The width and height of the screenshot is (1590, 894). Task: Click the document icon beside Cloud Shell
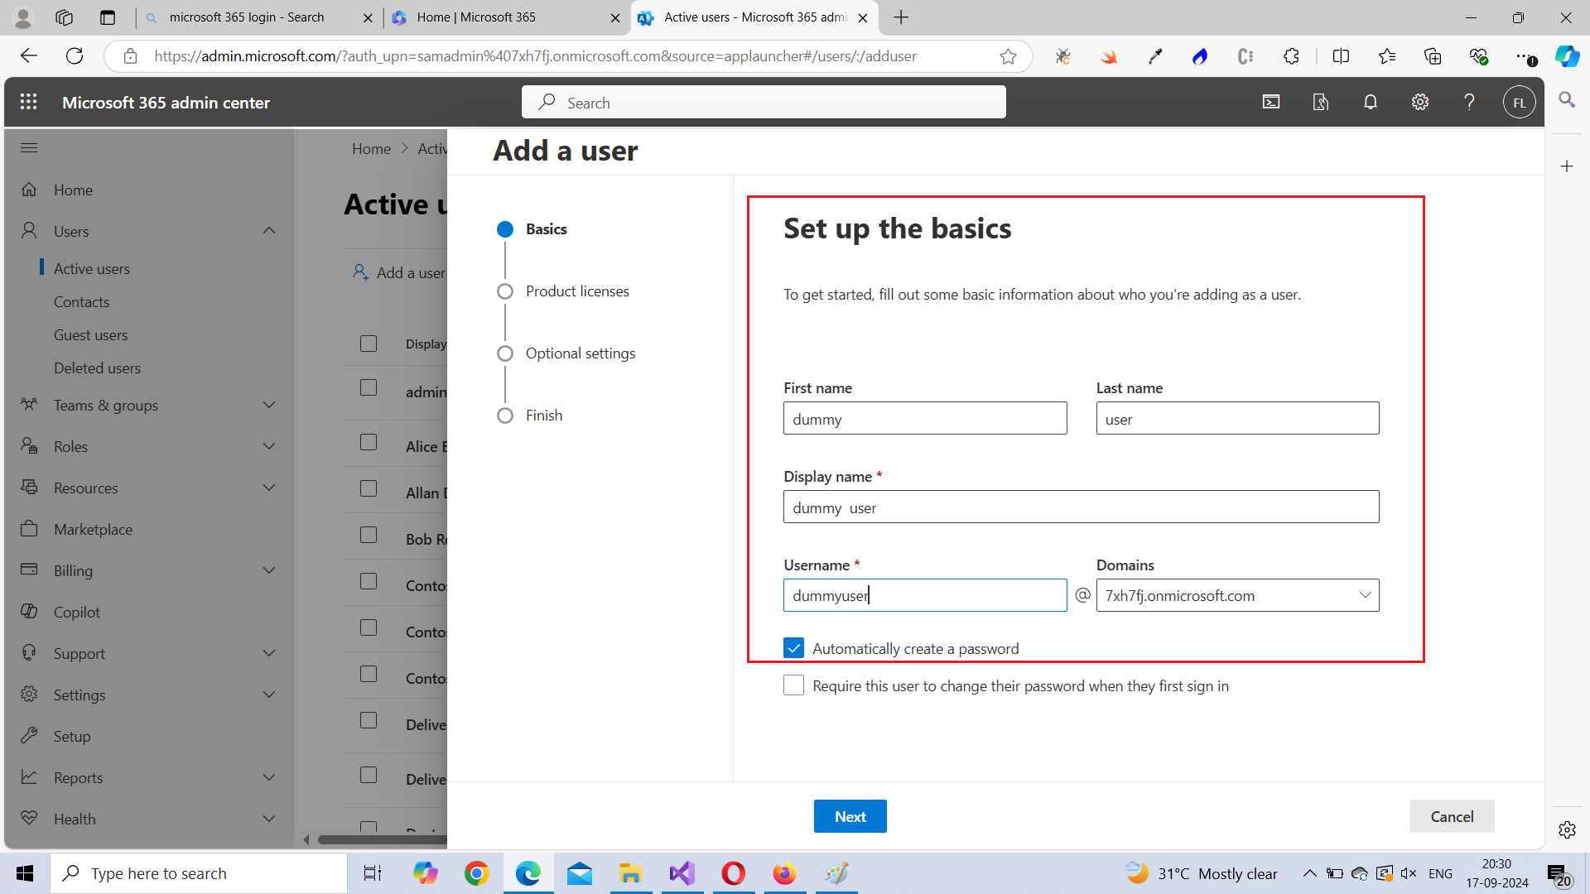click(1321, 102)
